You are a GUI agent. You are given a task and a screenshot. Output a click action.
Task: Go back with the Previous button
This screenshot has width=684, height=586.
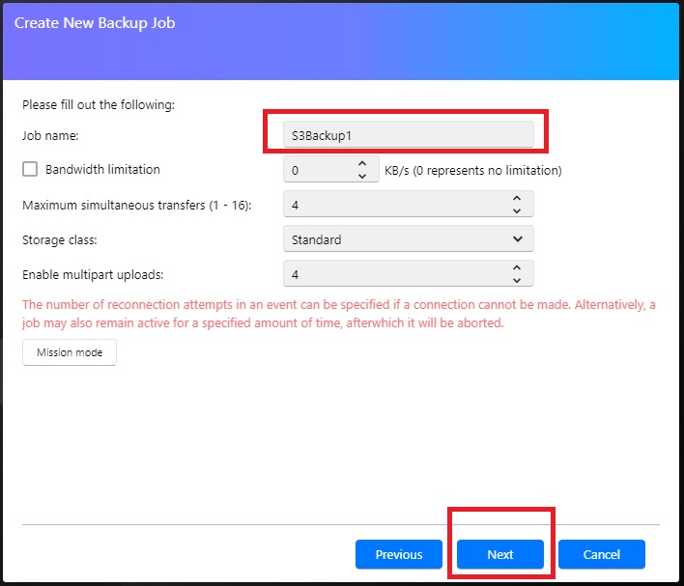399,554
